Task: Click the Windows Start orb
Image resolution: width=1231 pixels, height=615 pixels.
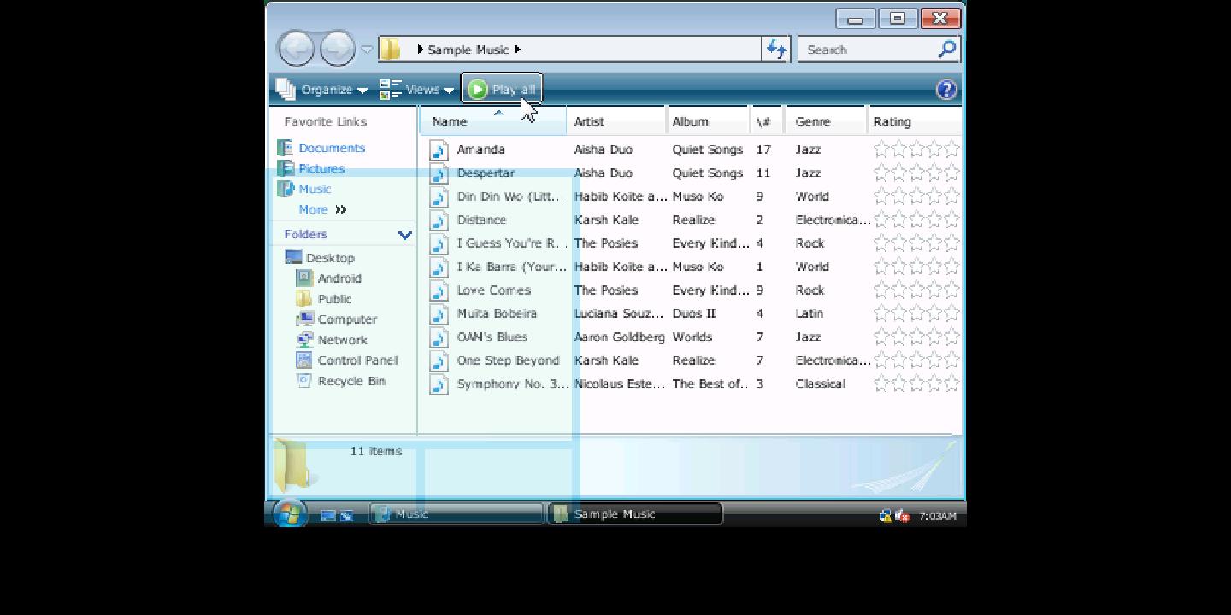Action: pyautogui.click(x=290, y=513)
